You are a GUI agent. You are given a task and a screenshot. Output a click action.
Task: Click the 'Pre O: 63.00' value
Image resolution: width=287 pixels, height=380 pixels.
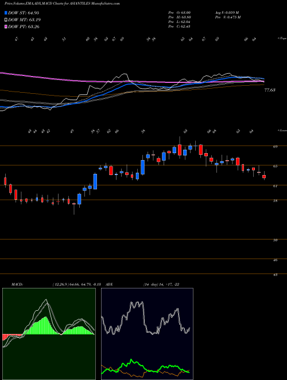coord(180,12)
